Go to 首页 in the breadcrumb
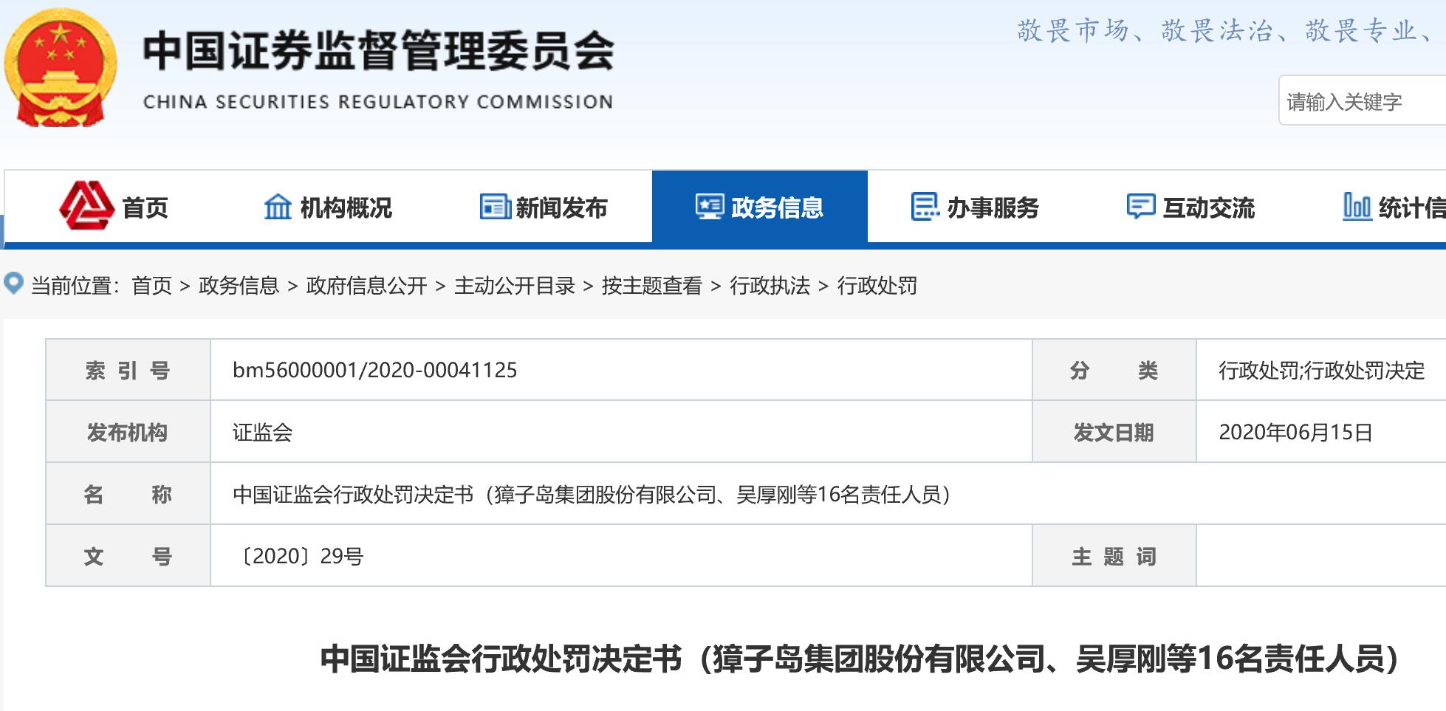 [x=151, y=286]
